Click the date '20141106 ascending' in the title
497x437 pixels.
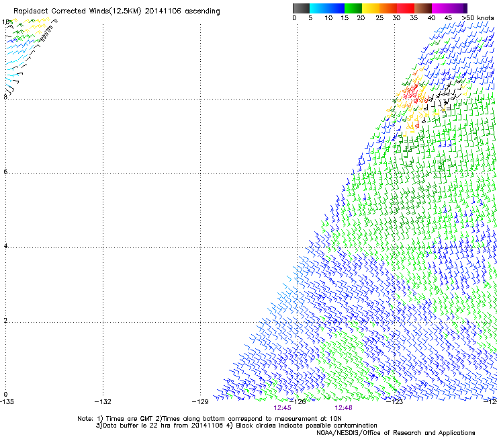click(182, 11)
